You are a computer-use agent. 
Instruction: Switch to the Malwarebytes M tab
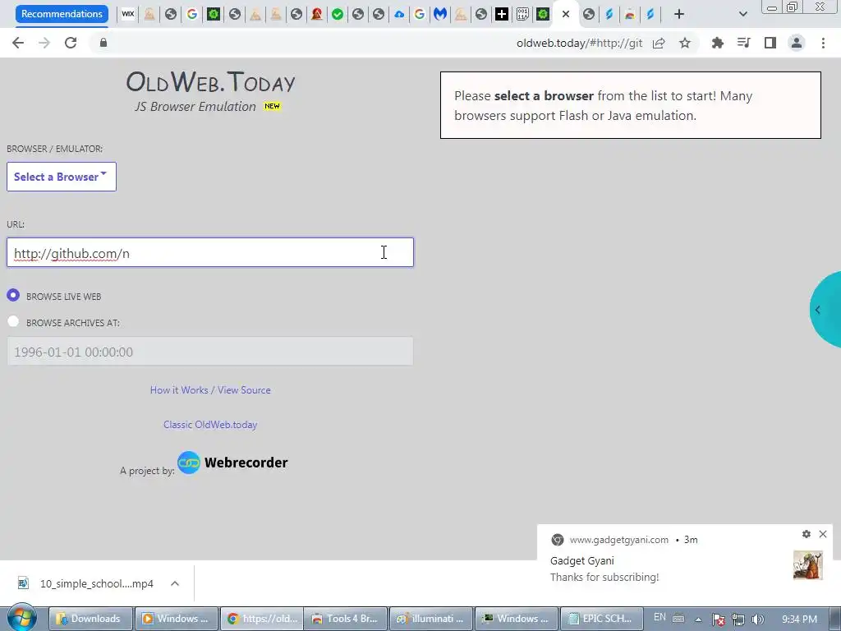point(440,15)
